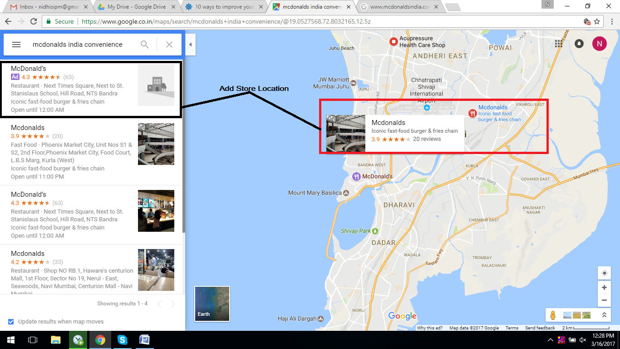620x349 pixels.
Task: Click the Mcdonalds map popup card
Action: tap(395, 133)
